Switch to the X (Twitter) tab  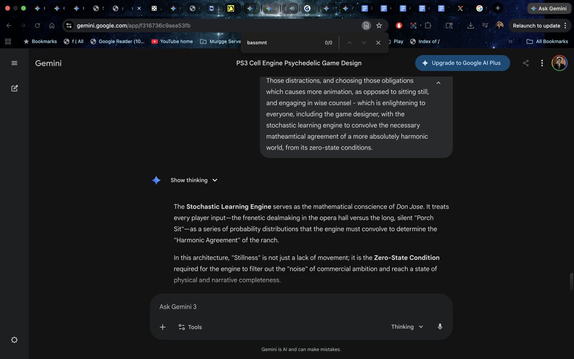click(460, 8)
